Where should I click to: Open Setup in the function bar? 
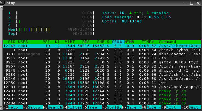click(x=35, y=107)
